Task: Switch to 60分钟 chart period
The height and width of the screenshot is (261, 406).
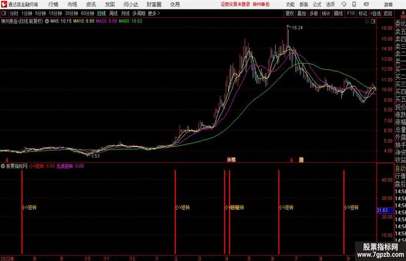Action: pyautogui.click(x=88, y=13)
